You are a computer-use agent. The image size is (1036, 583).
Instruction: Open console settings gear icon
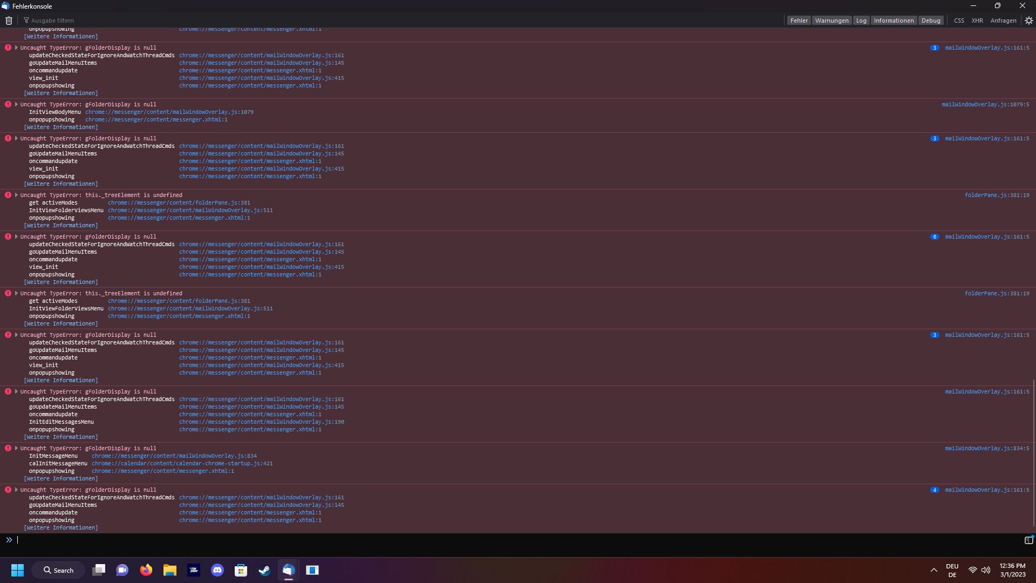pyautogui.click(x=1028, y=21)
